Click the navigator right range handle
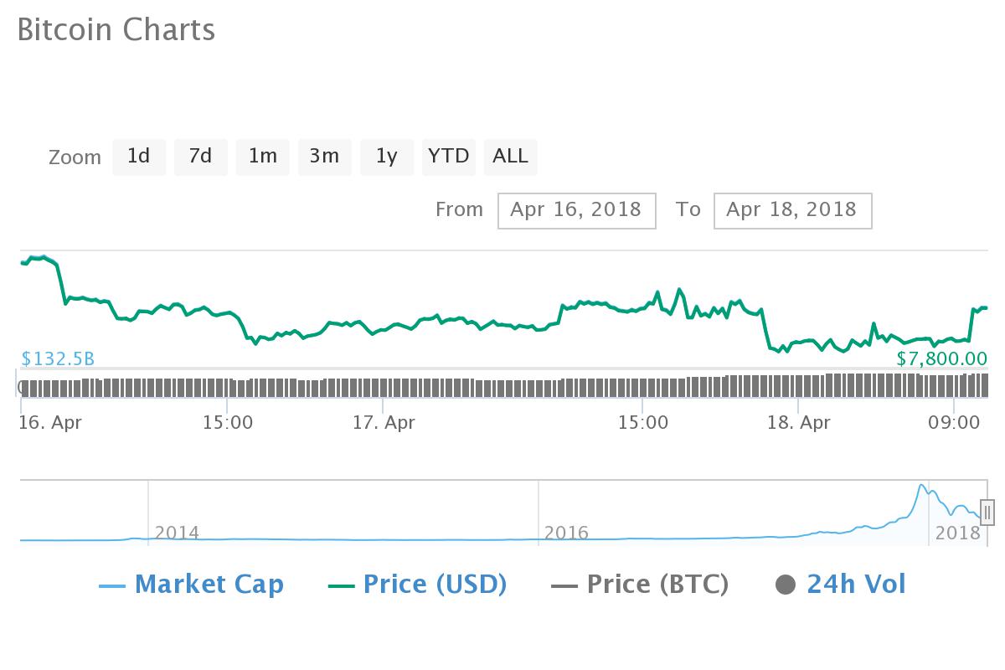Viewport: 1005px width, 670px height. [987, 511]
